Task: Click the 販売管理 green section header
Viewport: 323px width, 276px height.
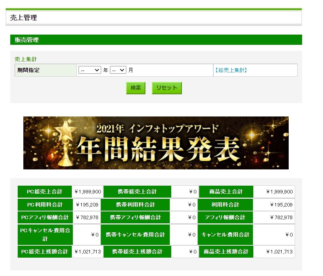Action: point(156,40)
